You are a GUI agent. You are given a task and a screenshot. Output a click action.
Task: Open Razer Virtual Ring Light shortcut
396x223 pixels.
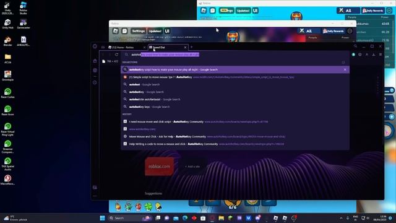[7, 129]
